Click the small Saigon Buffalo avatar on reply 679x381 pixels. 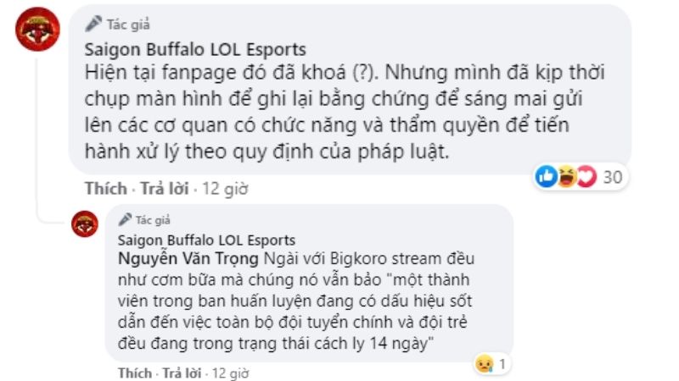coord(85,224)
